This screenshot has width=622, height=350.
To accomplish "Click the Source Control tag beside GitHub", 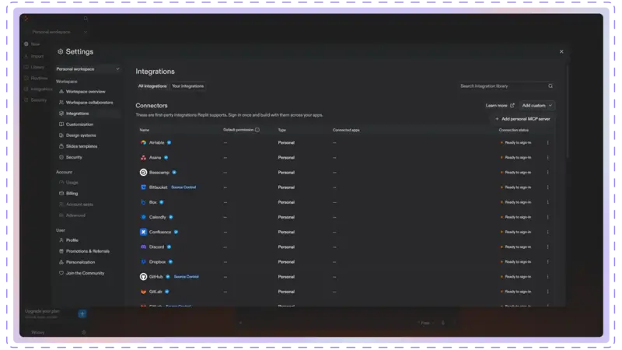I will (x=186, y=277).
